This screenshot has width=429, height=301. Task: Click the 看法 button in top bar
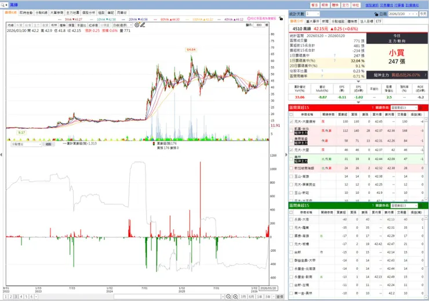(315, 5)
